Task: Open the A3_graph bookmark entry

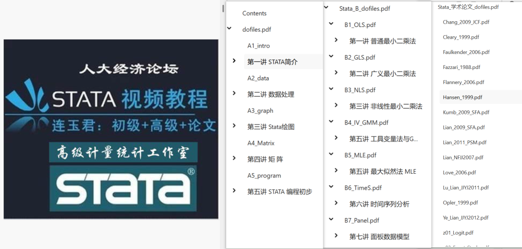Action: pos(260,111)
